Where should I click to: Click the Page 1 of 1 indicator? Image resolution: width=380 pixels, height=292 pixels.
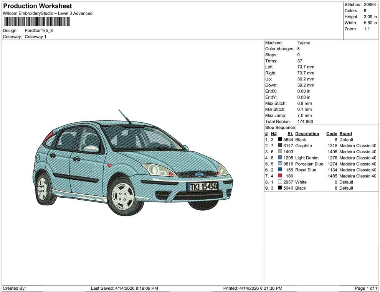pyautogui.click(x=366, y=288)
